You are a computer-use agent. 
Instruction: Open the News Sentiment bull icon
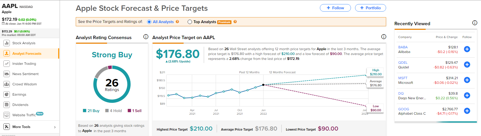coord(7,74)
